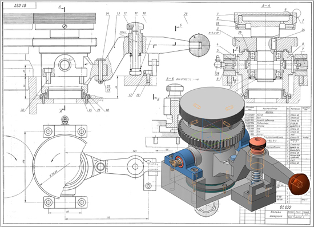Select drawing number 01.022 in the title block
314x227 pixels.
285,207
